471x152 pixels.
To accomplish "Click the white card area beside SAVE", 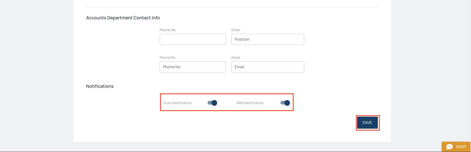I will pyautogui.click(x=300, y=125).
